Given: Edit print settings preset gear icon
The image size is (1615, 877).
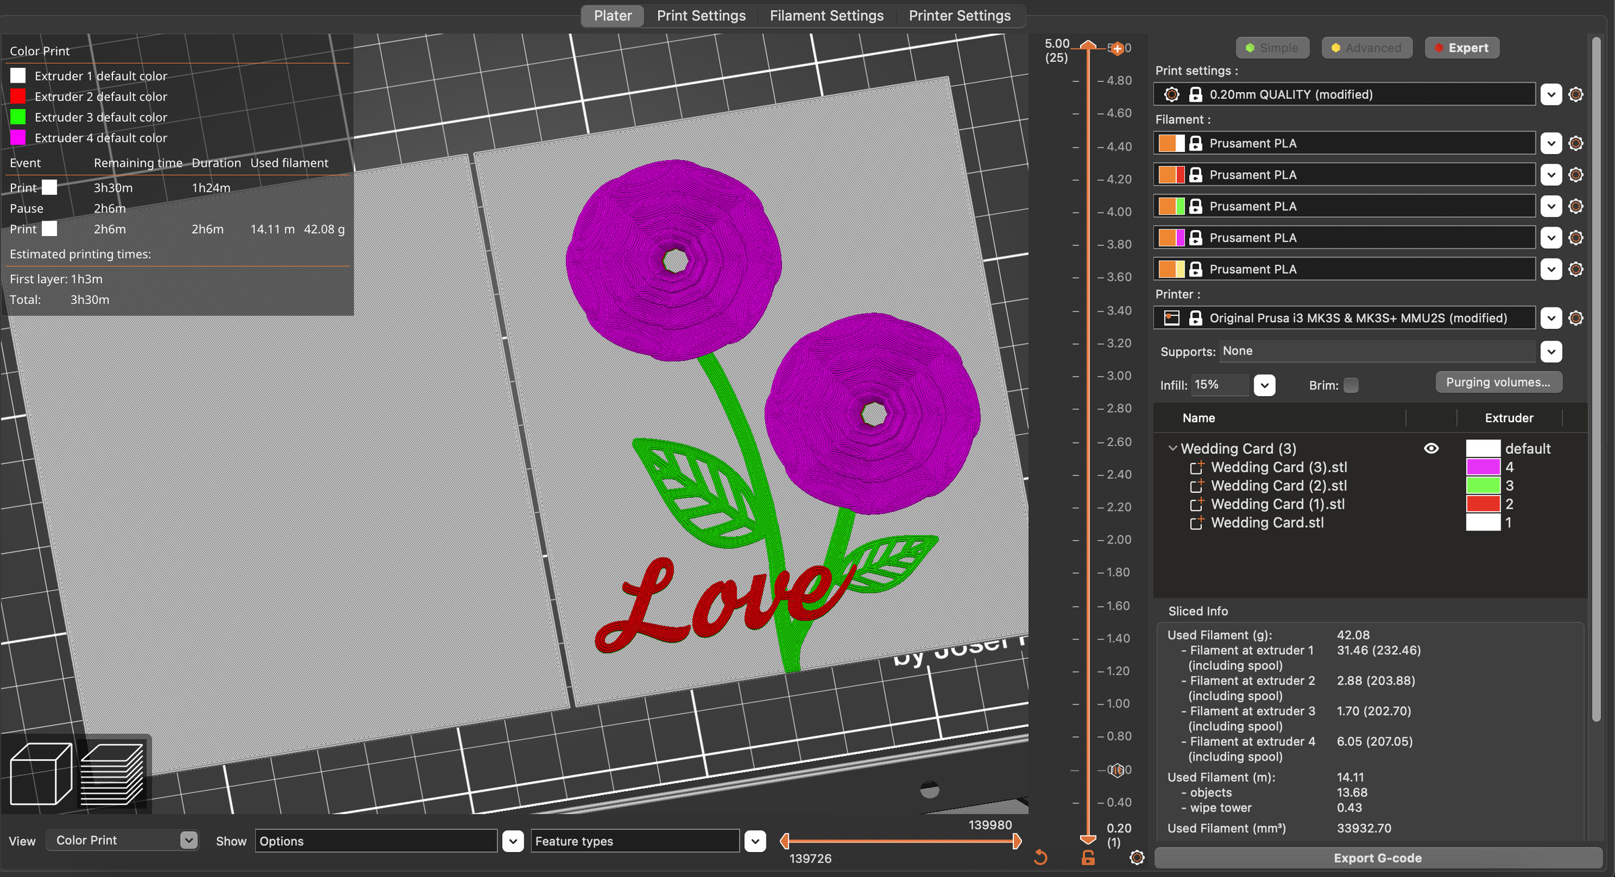Looking at the screenshot, I should 1575,95.
